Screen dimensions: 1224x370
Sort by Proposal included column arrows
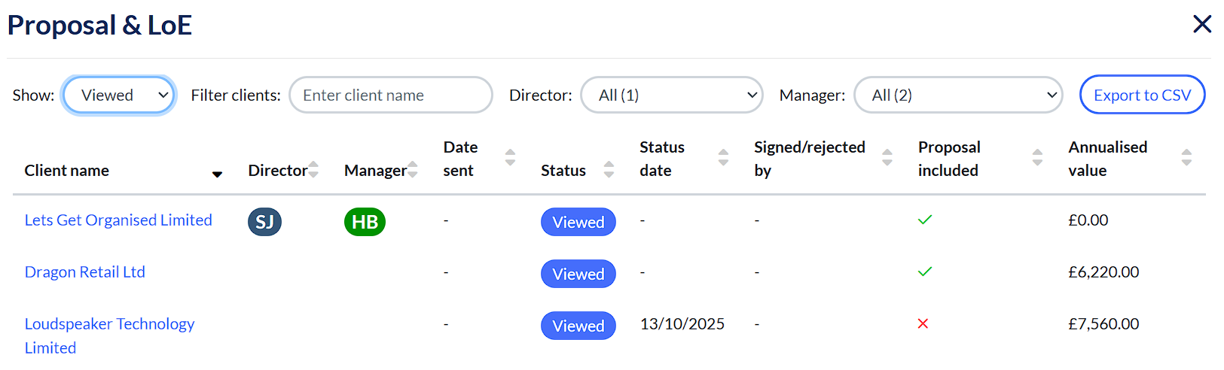[x=1037, y=157]
